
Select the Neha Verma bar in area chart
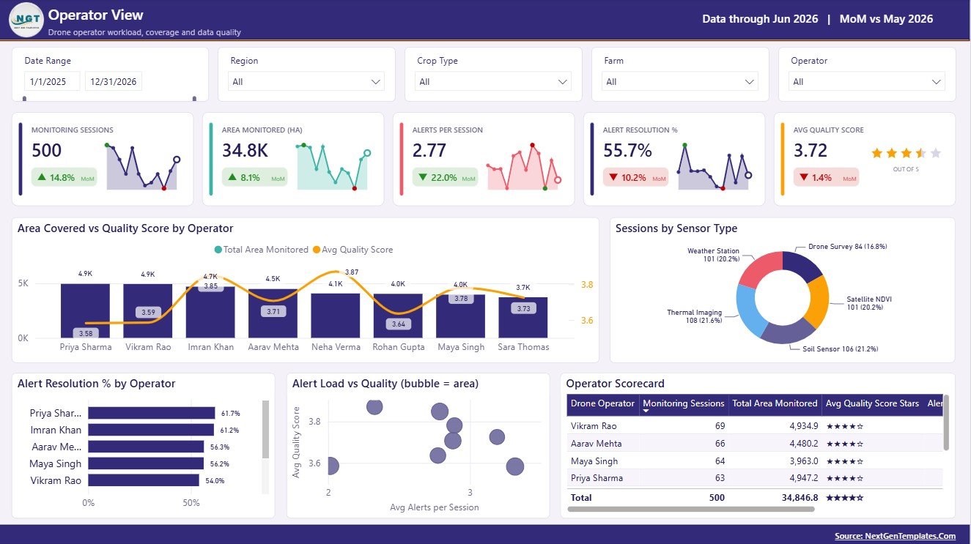click(x=336, y=316)
